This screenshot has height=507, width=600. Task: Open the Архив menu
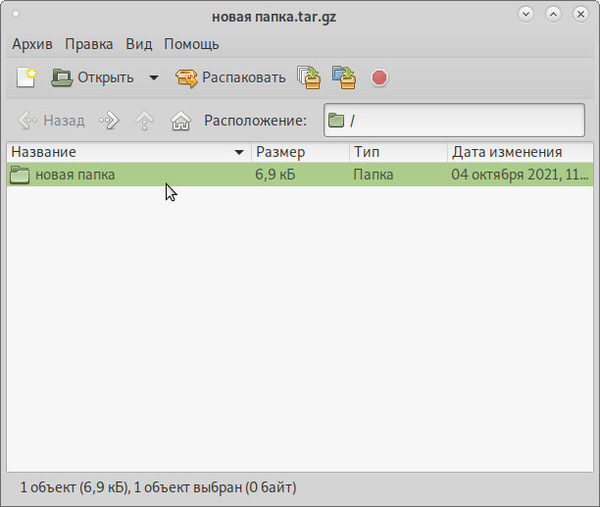[32, 44]
